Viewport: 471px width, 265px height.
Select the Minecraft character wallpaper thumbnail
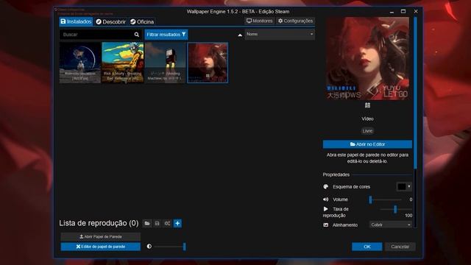(165, 63)
